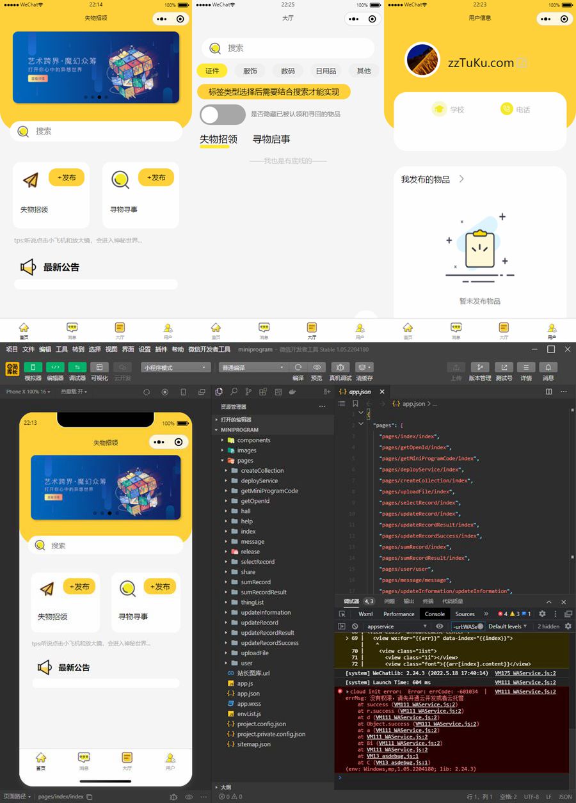Toggle the green 模拟器 simulator toolbar button
Viewport: 576px width, 803px height.
pos(33,367)
